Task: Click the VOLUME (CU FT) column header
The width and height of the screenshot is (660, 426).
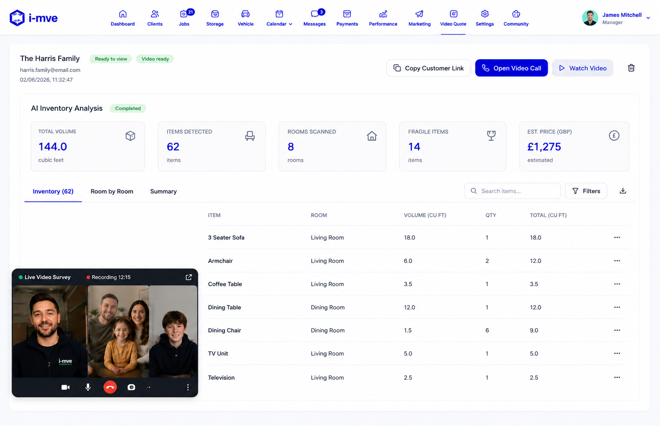Action: pyautogui.click(x=425, y=215)
